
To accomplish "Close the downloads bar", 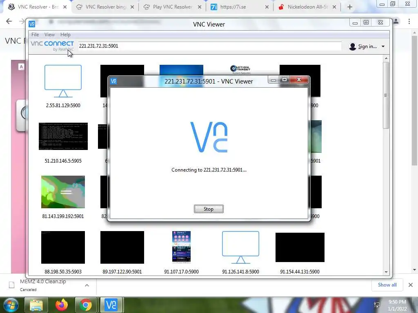I will click(411, 285).
